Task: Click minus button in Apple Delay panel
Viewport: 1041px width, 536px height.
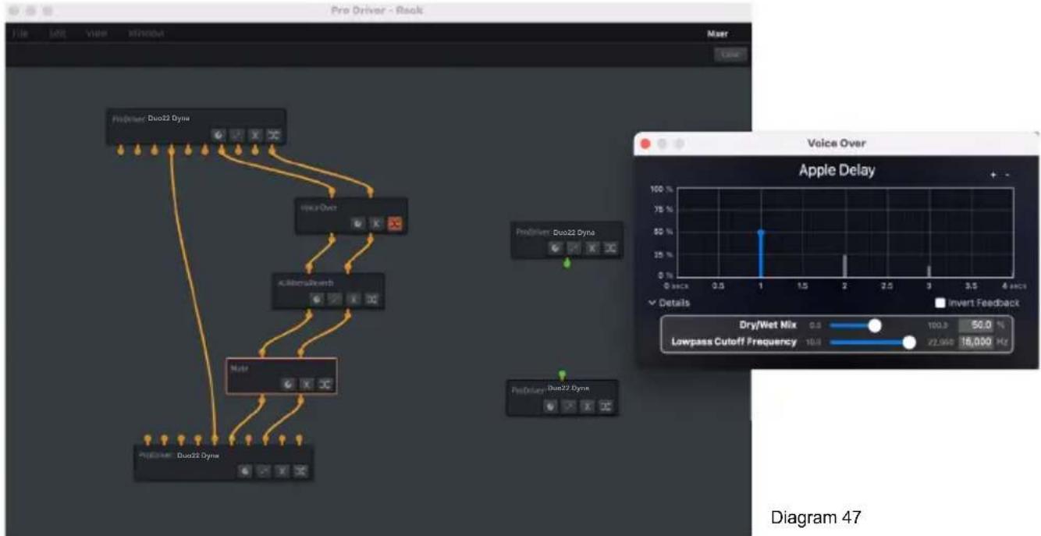Action: coord(1007,175)
